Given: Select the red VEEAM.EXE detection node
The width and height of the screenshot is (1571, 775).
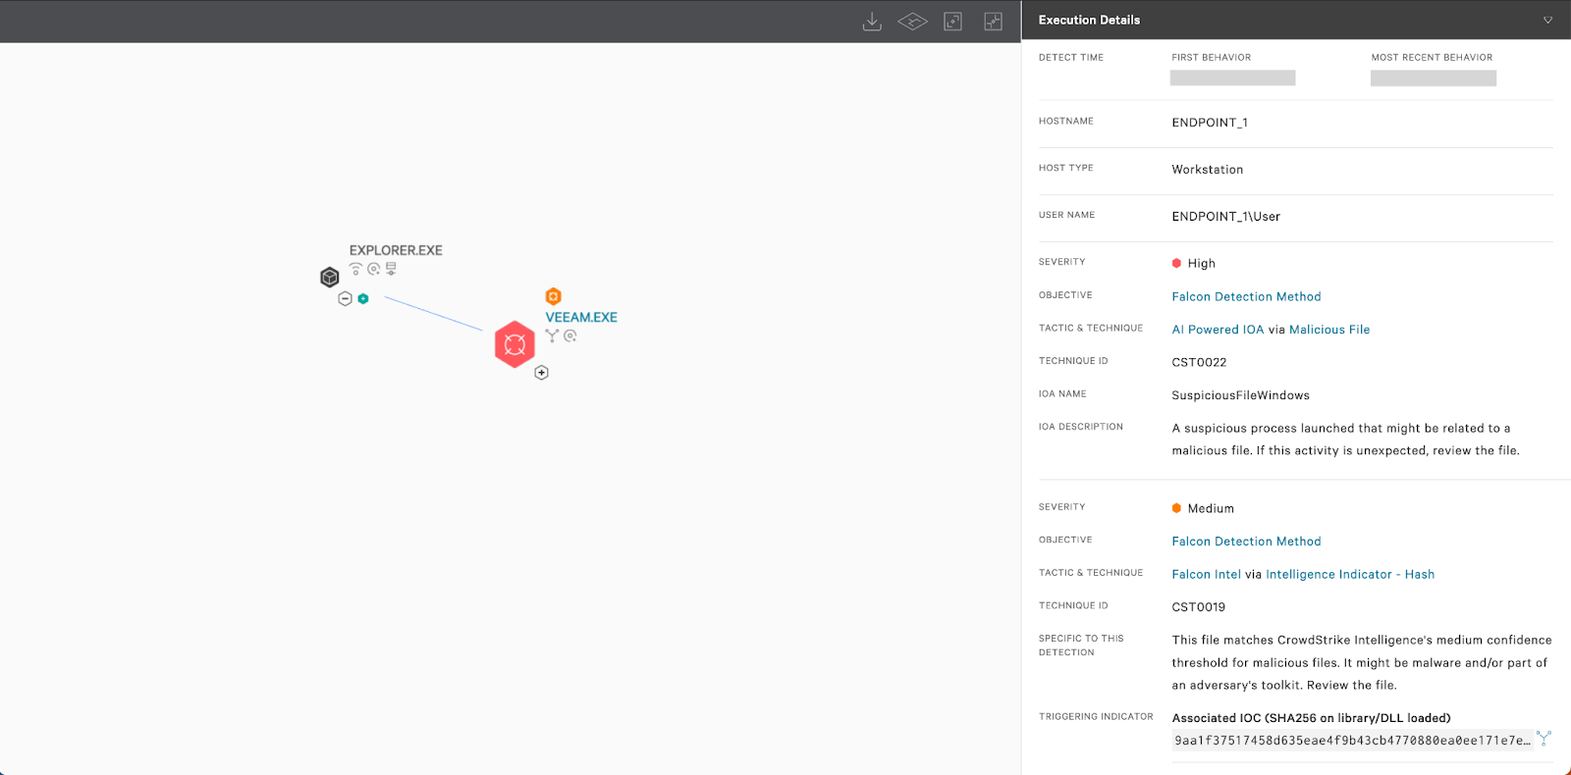Looking at the screenshot, I should click(x=515, y=344).
